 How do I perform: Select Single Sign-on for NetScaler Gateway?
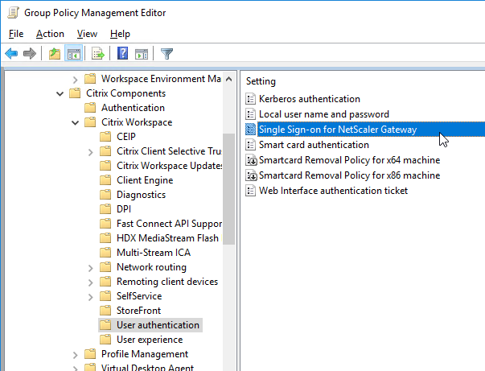pyautogui.click(x=338, y=130)
